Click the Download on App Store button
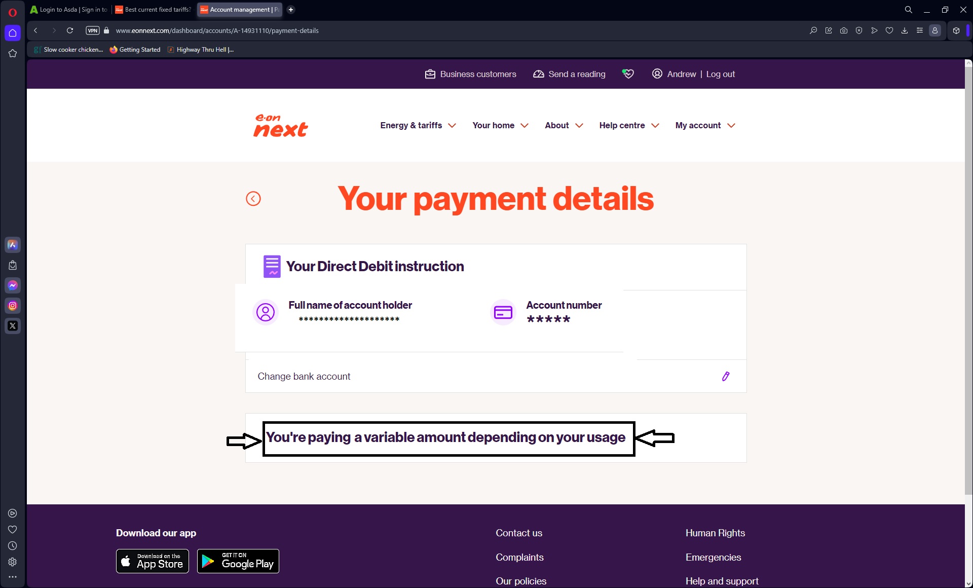The height and width of the screenshot is (588, 973). [152, 560]
